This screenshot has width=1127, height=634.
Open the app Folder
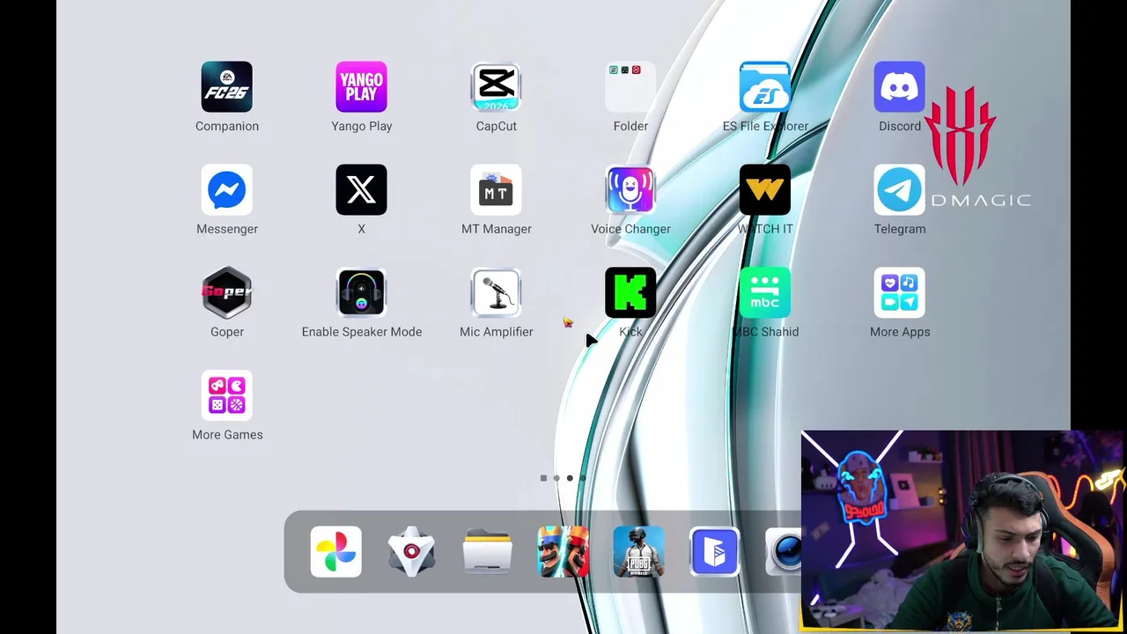pyautogui.click(x=630, y=87)
